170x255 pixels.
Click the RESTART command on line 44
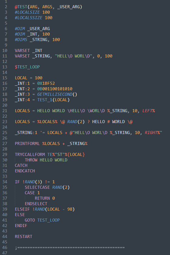24,237
